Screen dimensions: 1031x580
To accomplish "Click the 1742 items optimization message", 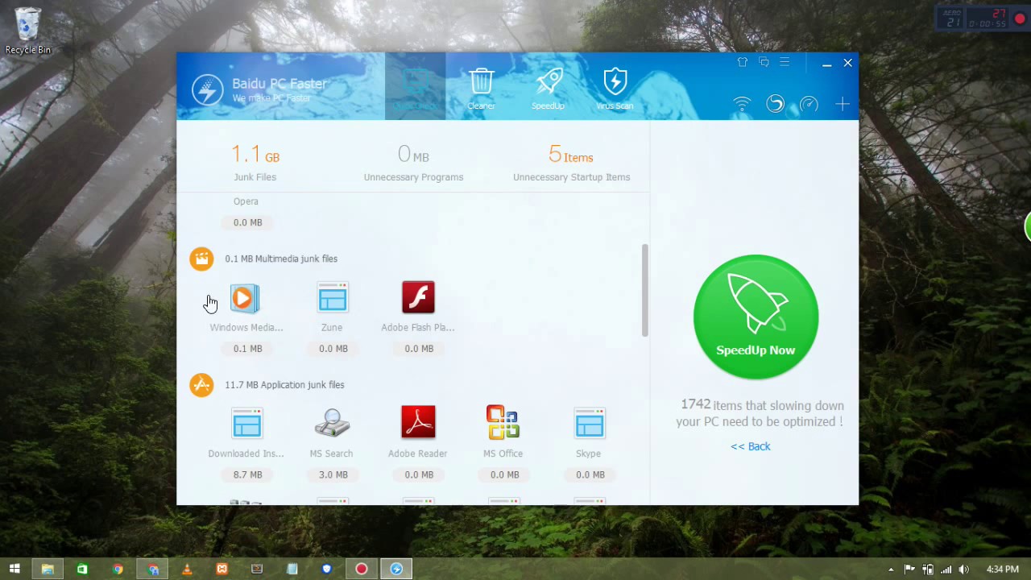I will [x=760, y=413].
